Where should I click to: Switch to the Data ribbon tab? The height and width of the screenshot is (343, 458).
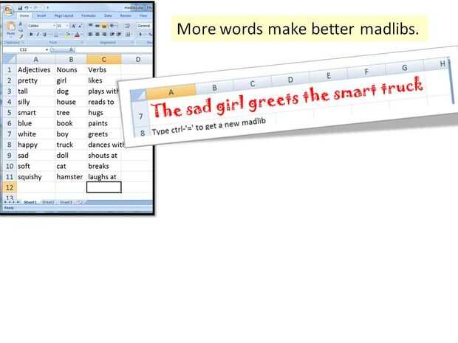[x=108, y=15]
